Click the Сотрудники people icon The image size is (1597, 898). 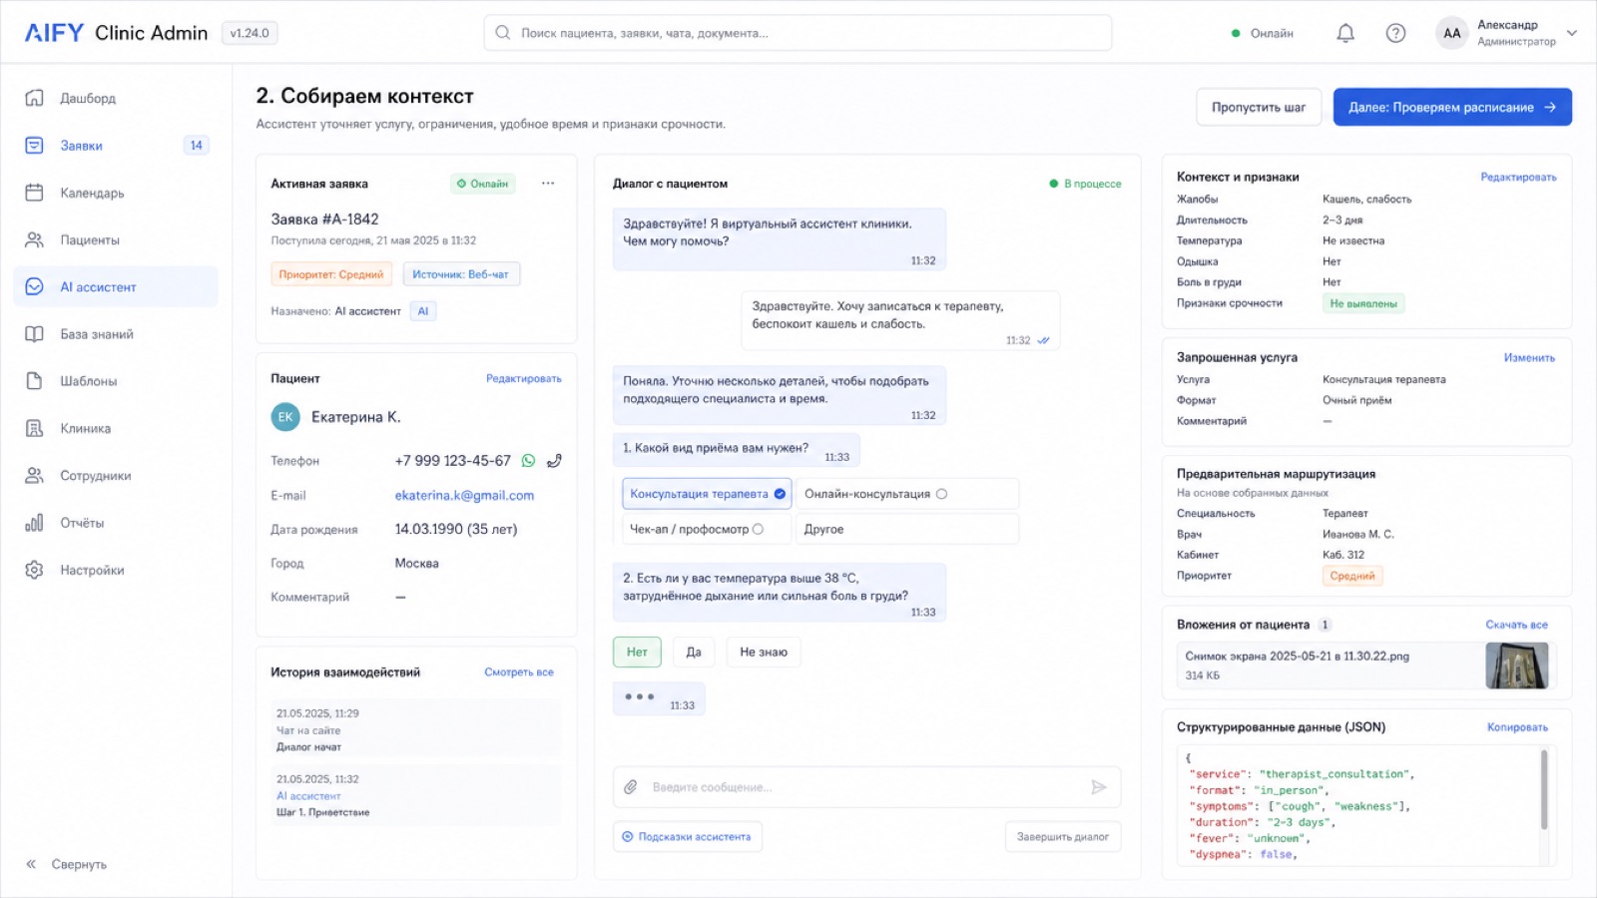34,476
